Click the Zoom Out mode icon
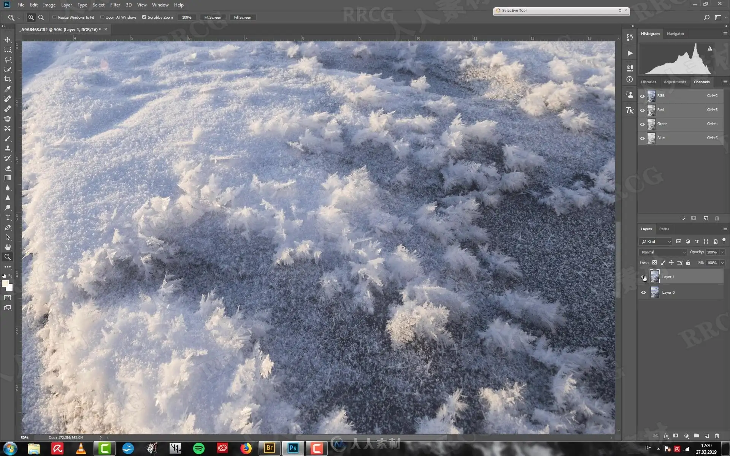 pyautogui.click(x=41, y=17)
